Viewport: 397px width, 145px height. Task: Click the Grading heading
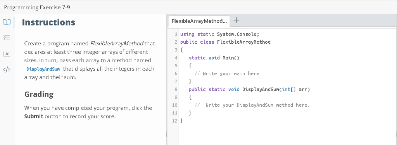click(x=39, y=94)
